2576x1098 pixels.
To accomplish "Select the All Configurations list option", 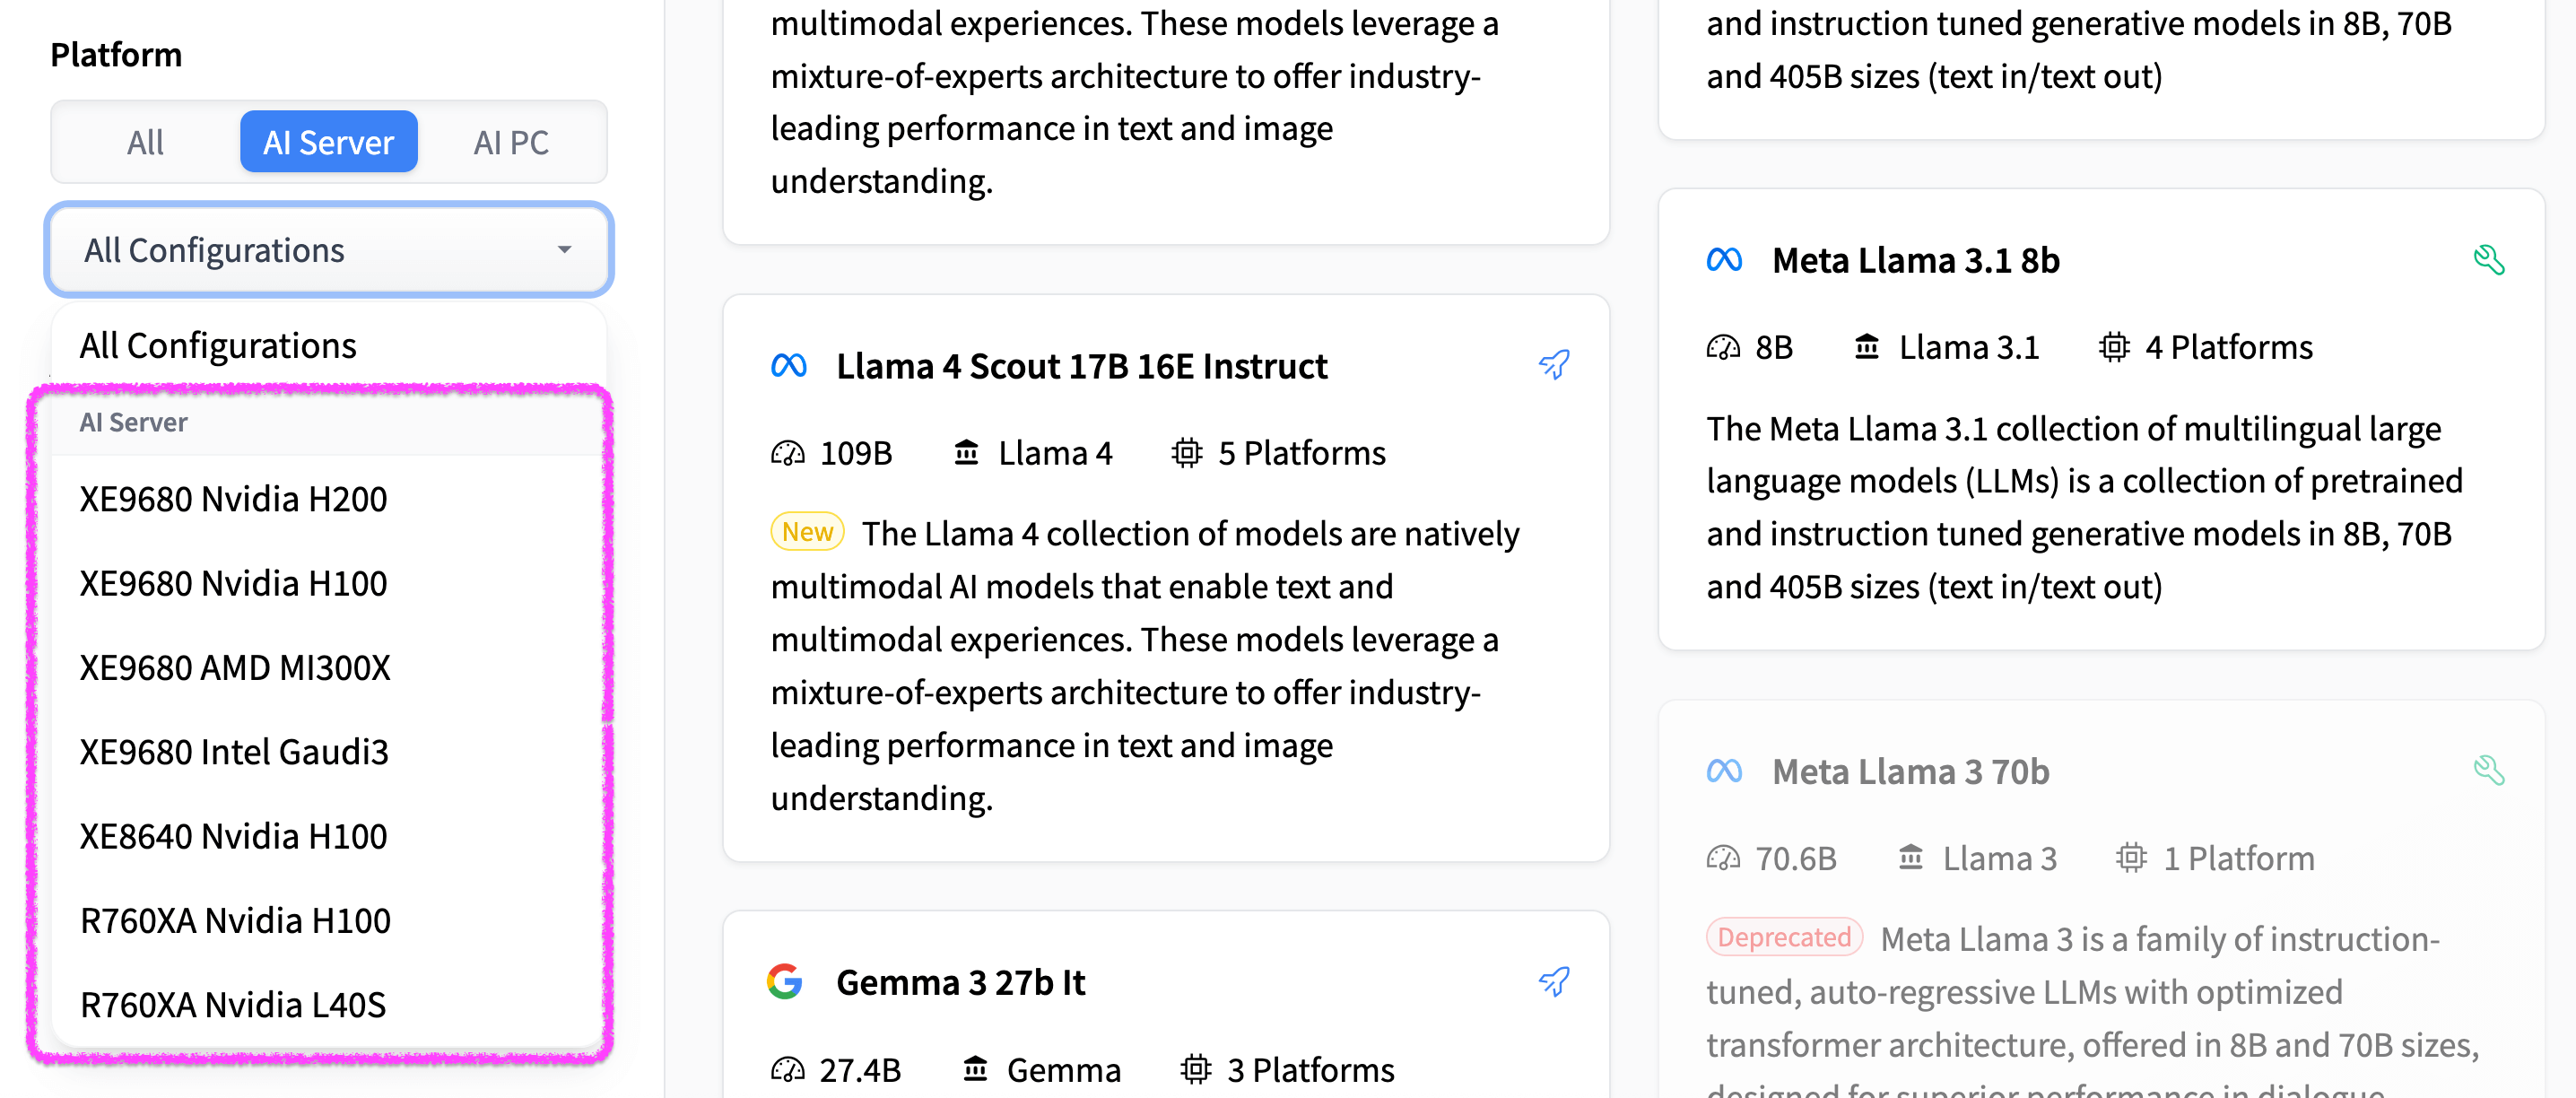I will pyautogui.click(x=218, y=346).
